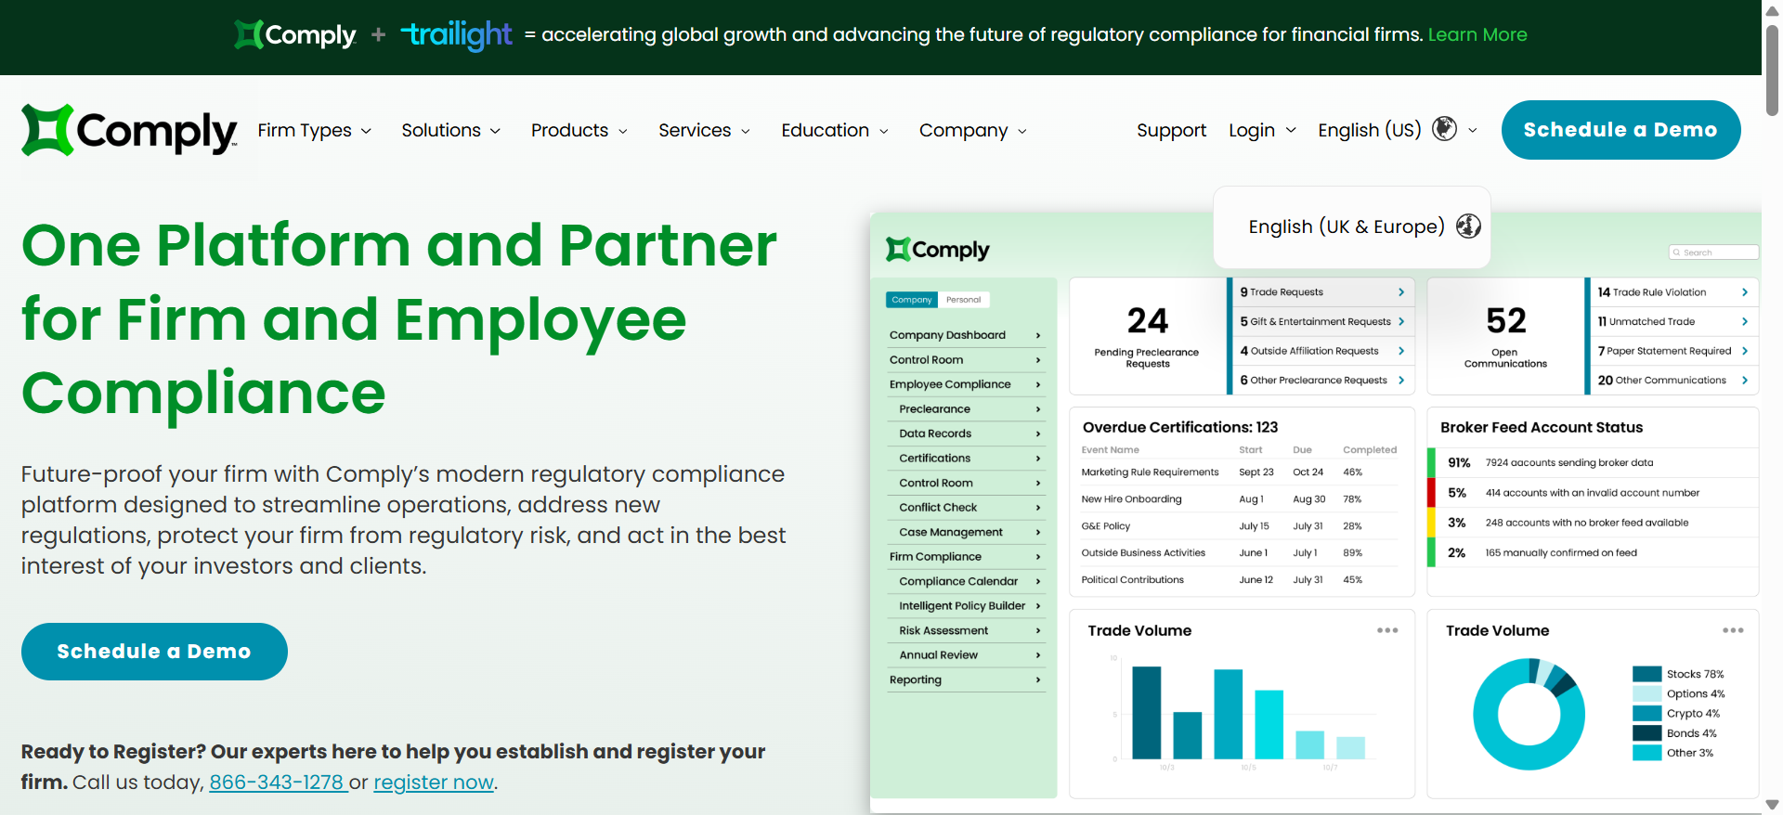1783x815 pixels.
Task: Open the Solutions dropdown menu
Action: (450, 131)
